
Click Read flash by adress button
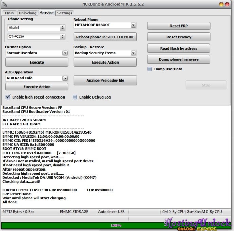tap(179, 48)
